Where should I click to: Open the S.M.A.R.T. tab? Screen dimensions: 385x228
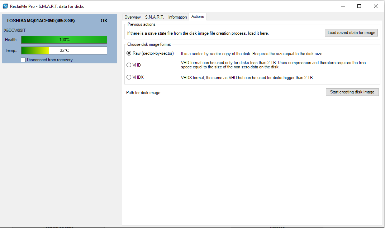coord(155,17)
